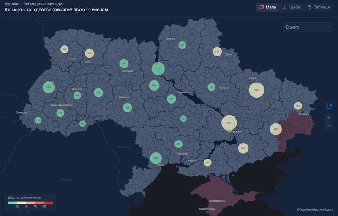This screenshot has width=338, height=216.
Task: Zoom out with the minus button
Action: point(329,126)
